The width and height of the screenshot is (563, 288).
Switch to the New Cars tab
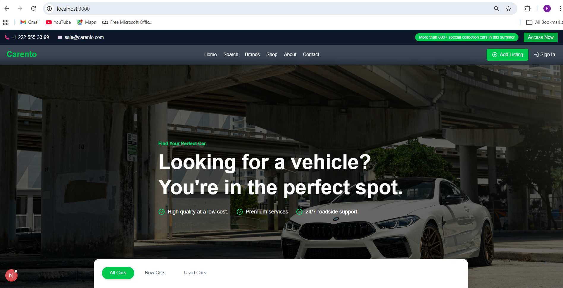[155, 273]
